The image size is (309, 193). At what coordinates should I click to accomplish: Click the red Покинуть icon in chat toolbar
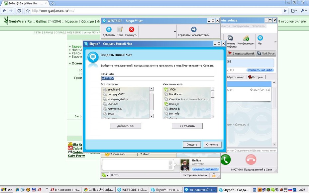[x=131, y=30]
